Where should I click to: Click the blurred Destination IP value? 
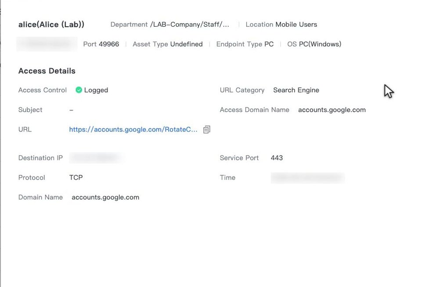pos(96,158)
